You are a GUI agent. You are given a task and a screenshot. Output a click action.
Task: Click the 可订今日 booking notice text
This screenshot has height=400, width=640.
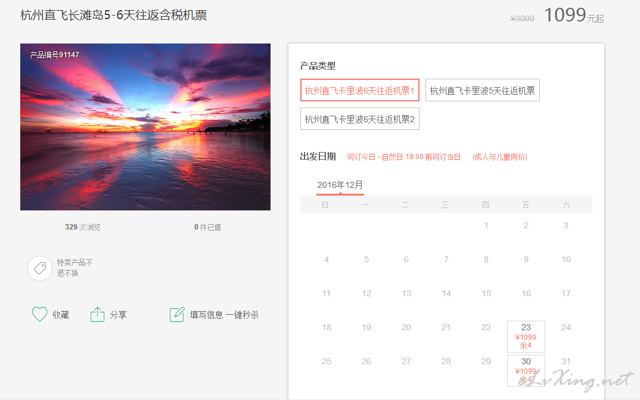coord(403,157)
